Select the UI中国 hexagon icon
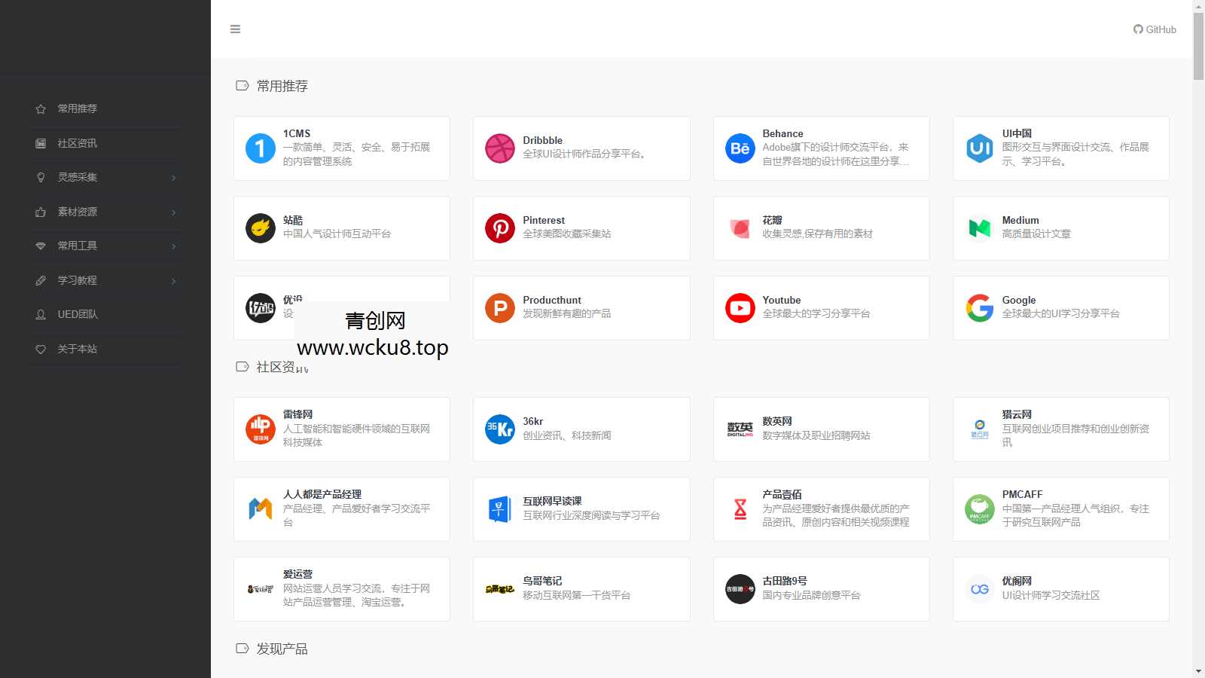The image size is (1205, 678). coord(979,148)
